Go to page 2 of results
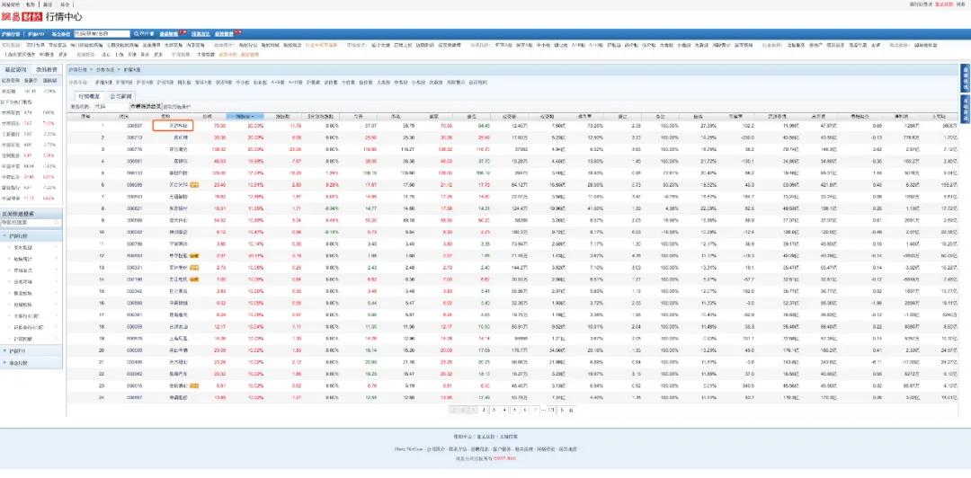The width and height of the screenshot is (971, 478). (484, 410)
